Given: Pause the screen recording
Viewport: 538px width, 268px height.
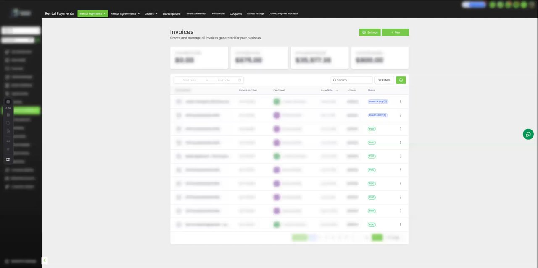Looking at the screenshot, I should pos(8,114).
